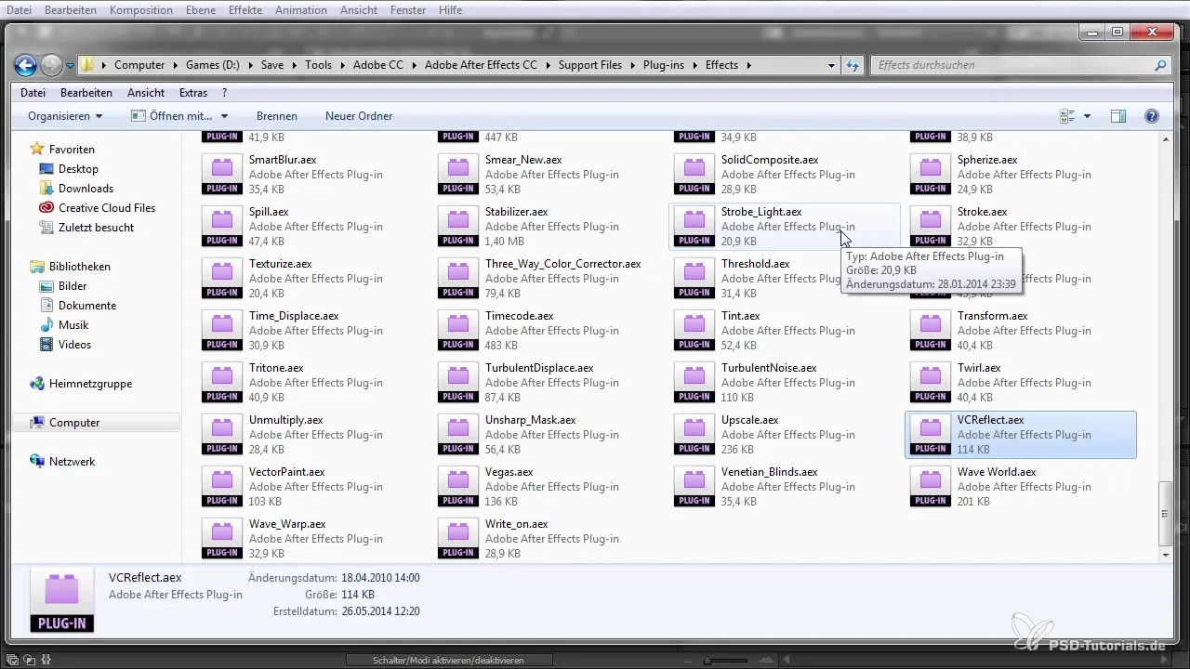Select the Stabilizer.aex plug-in icon
This screenshot has width=1190, height=669.
pos(457,227)
